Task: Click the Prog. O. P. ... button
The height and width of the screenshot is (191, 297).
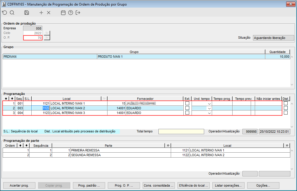Action: pos(124,185)
